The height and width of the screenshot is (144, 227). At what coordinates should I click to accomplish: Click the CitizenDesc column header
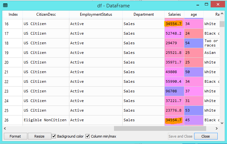tap(46, 14)
